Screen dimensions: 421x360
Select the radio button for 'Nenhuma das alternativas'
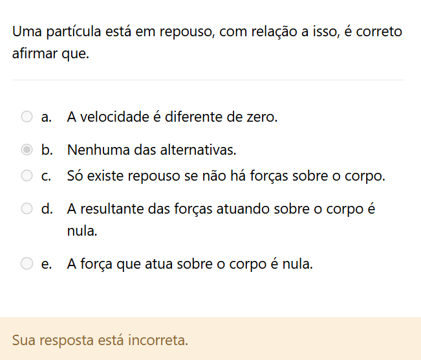coord(27,150)
